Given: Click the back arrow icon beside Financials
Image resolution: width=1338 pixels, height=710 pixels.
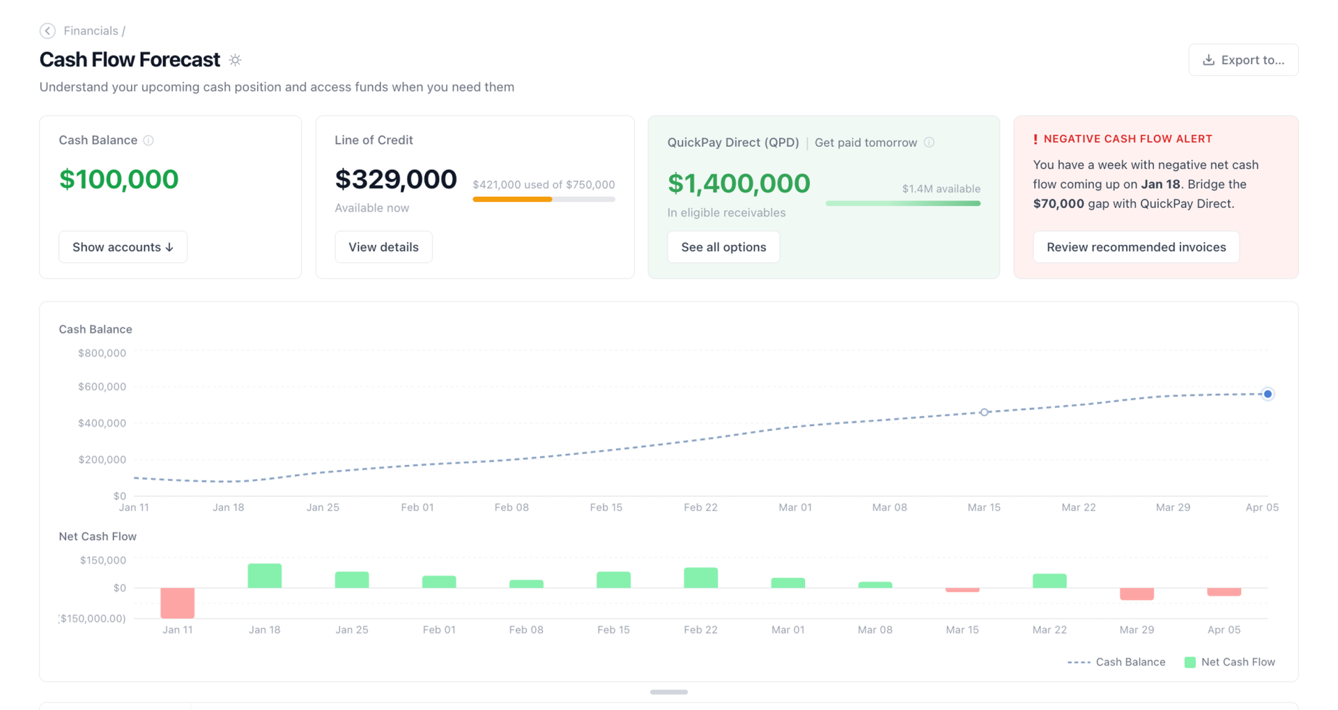Looking at the screenshot, I should [x=47, y=31].
